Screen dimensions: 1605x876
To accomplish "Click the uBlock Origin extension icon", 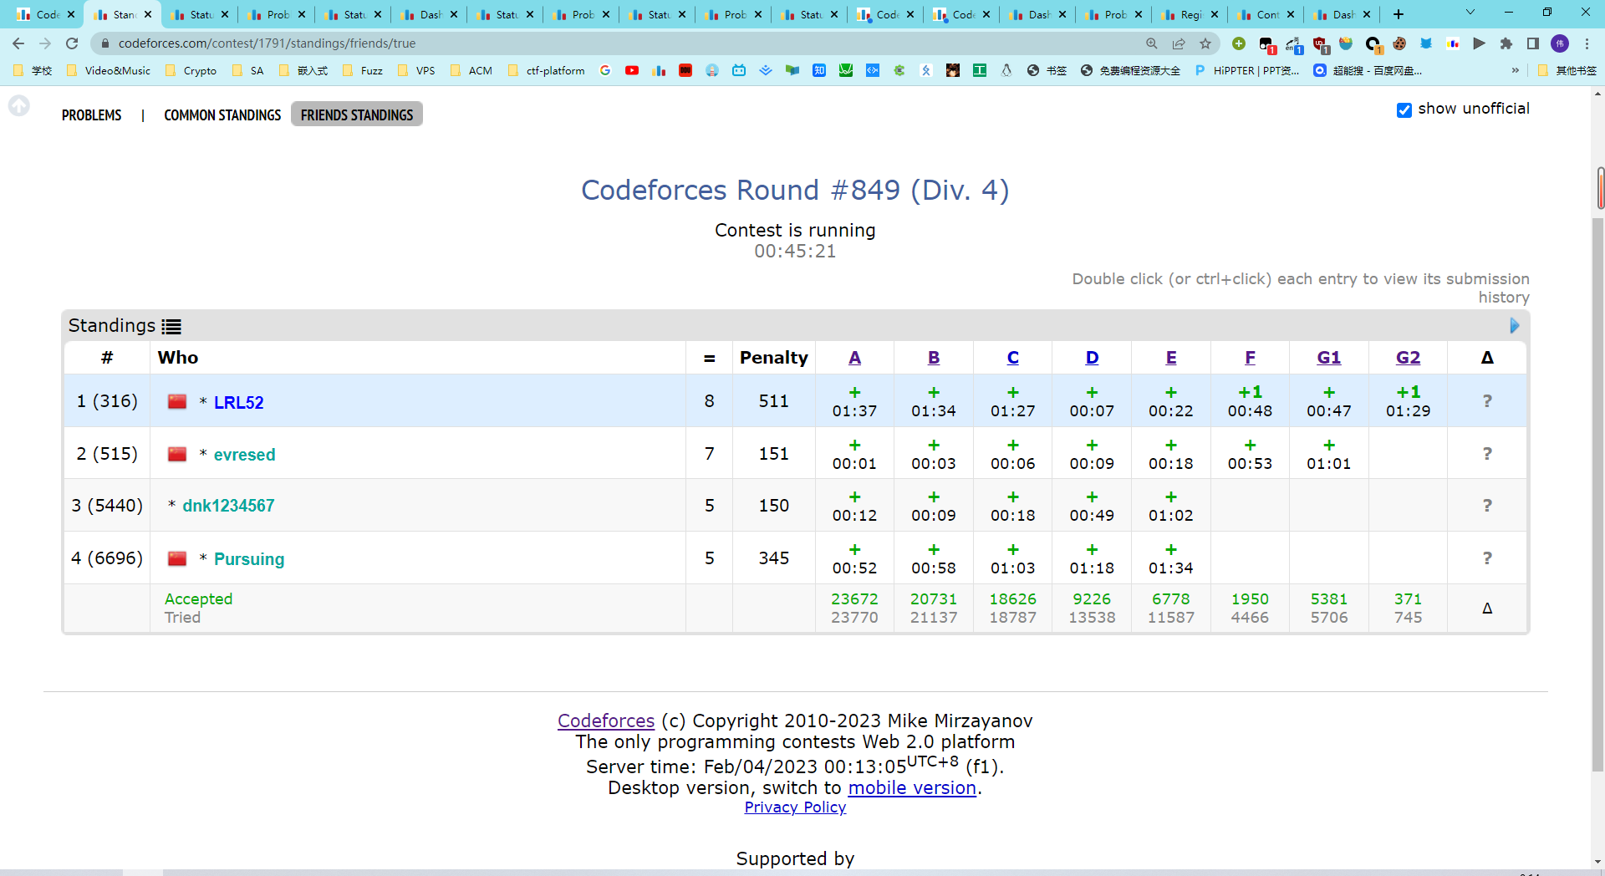I will coord(1321,44).
